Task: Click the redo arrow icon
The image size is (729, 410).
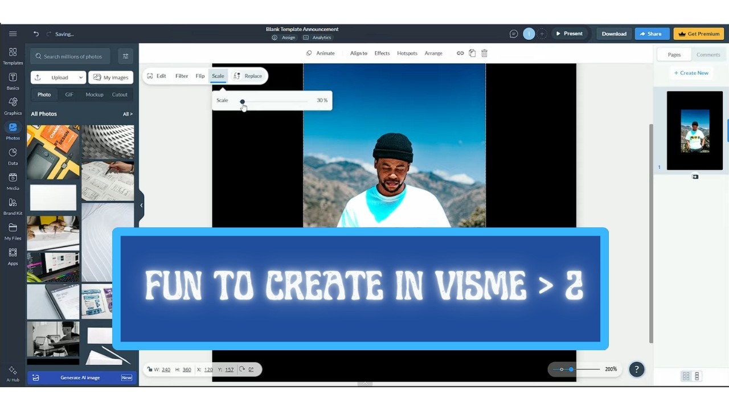Action: (x=48, y=34)
